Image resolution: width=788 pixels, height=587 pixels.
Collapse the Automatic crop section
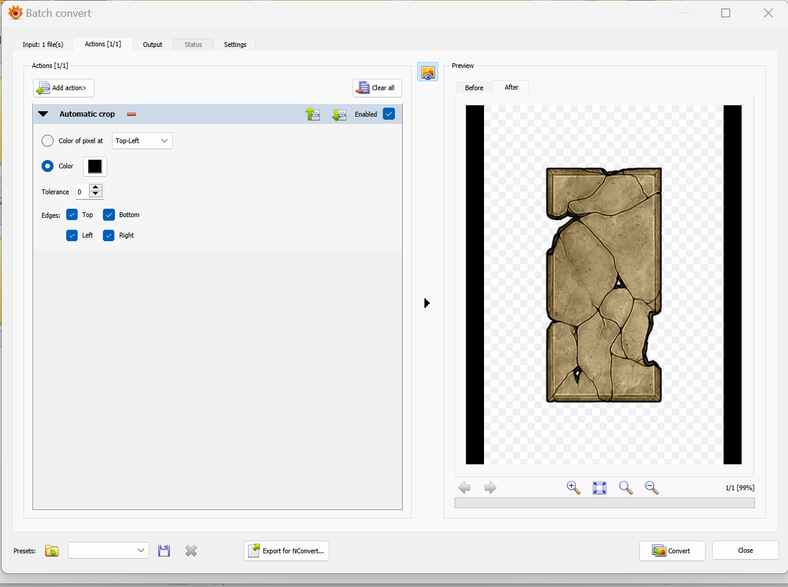(43, 114)
